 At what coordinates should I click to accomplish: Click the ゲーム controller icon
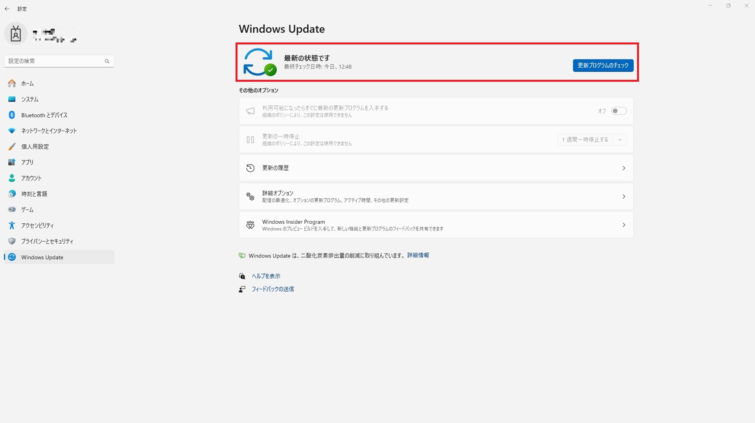(x=12, y=210)
